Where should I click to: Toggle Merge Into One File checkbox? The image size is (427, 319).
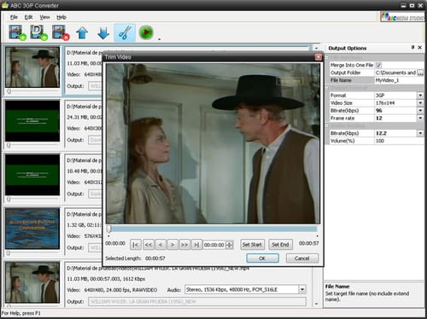click(378, 65)
